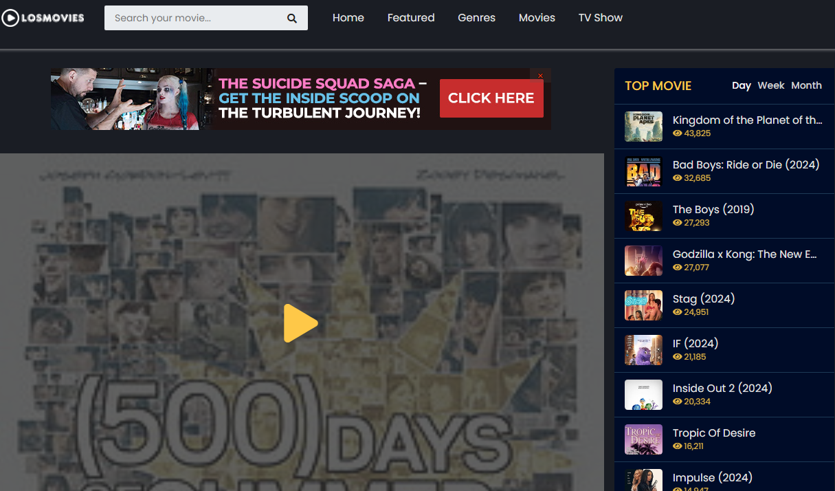This screenshot has height=491, width=835.
Task: Switch Top Movie list to Week
Action: [x=771, y=85]
